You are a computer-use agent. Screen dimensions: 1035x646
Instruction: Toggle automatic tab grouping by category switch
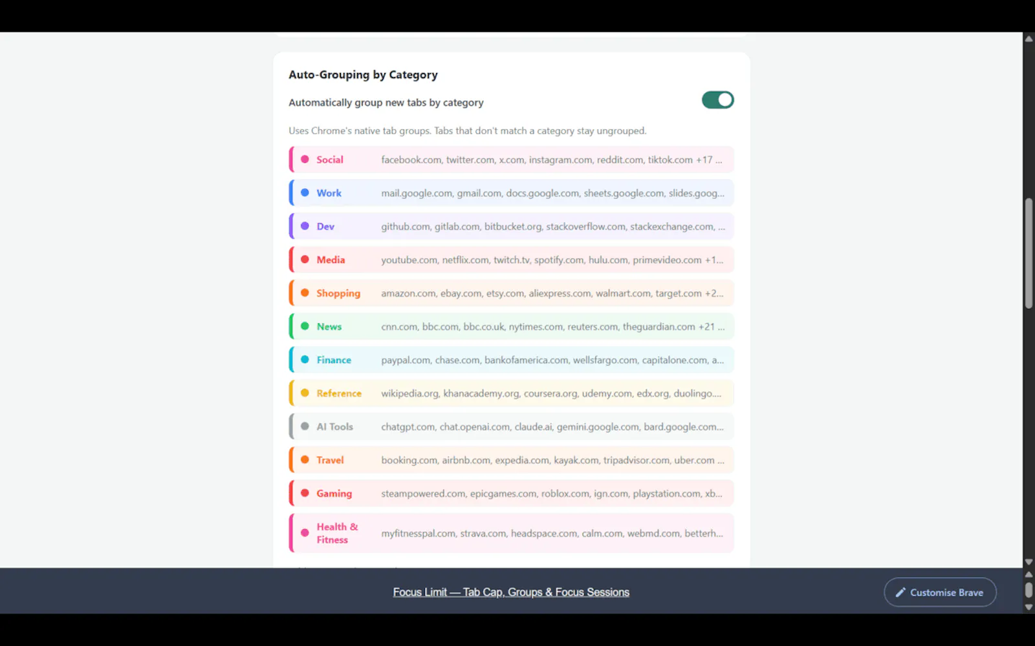(x=717, y=100)
